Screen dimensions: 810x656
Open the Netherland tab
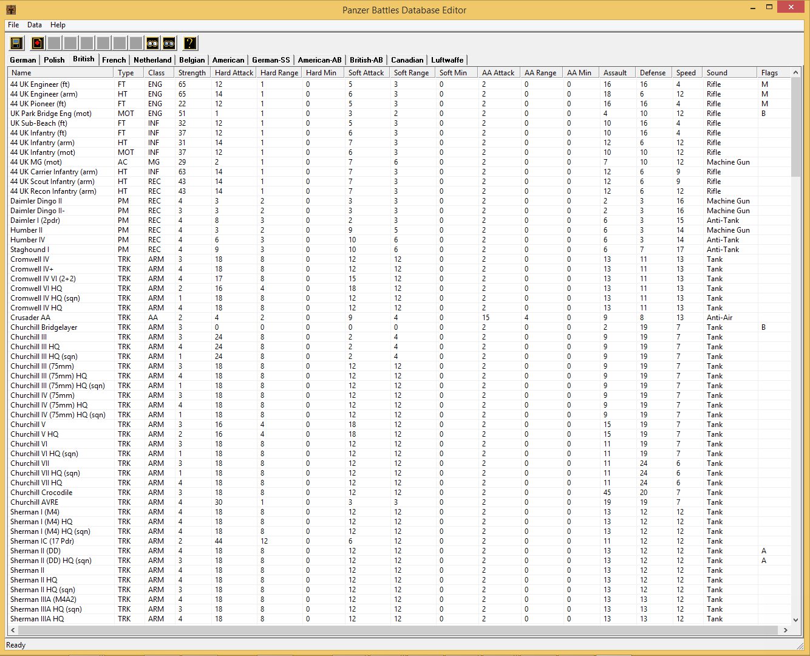point(152,60)
